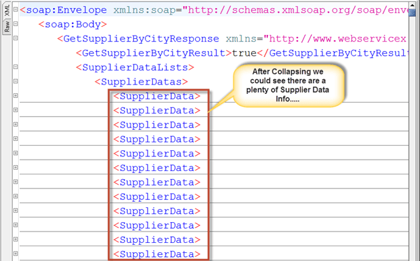The width and height of the screenshot is (420, 261).
Task: Click the vertical scrollbar thumb
Action: pos(412,13)
